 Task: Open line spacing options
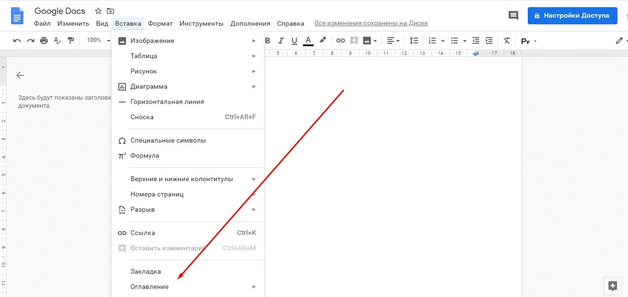pyautogui.click(x=414, y=41)
